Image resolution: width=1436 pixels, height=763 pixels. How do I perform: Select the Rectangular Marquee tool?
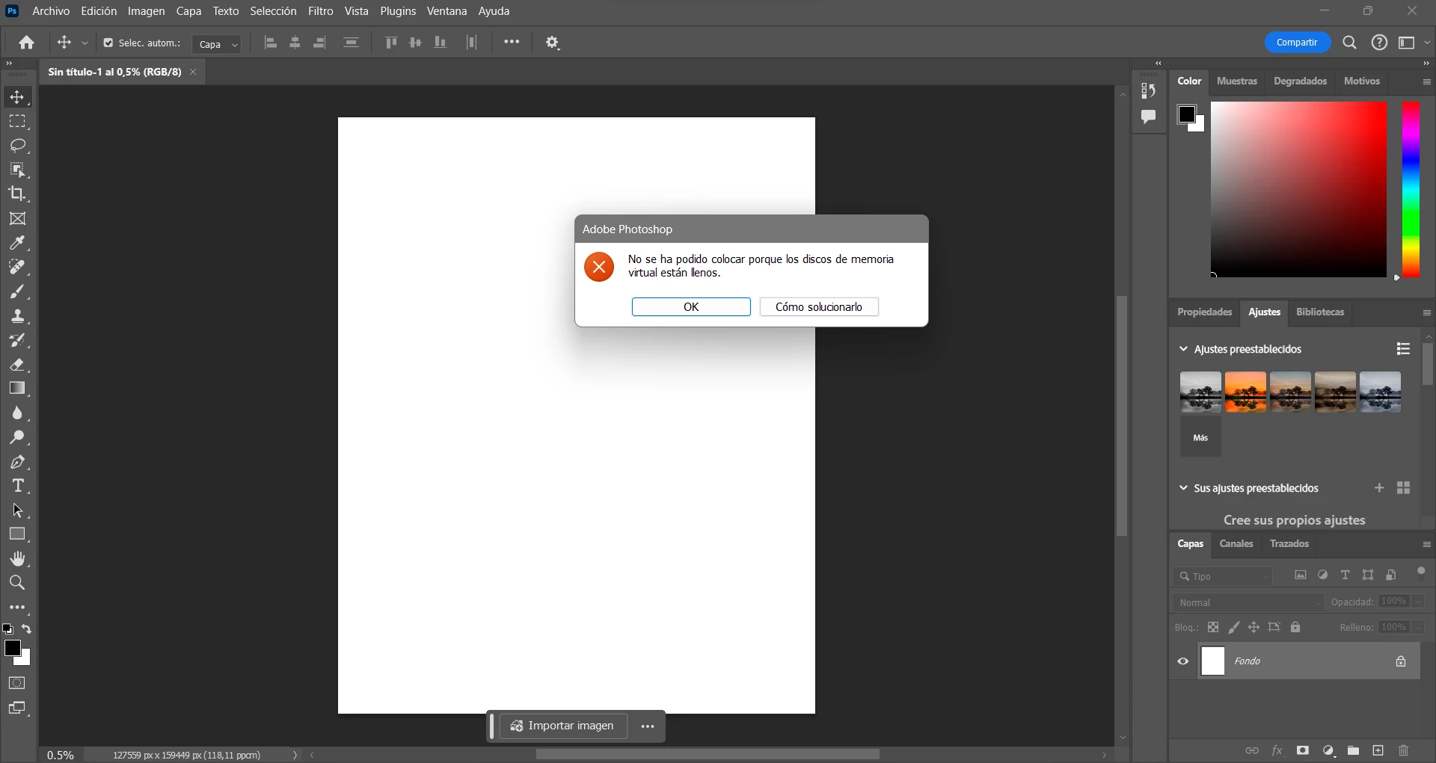pyautogui.click(x=17, y=121)
